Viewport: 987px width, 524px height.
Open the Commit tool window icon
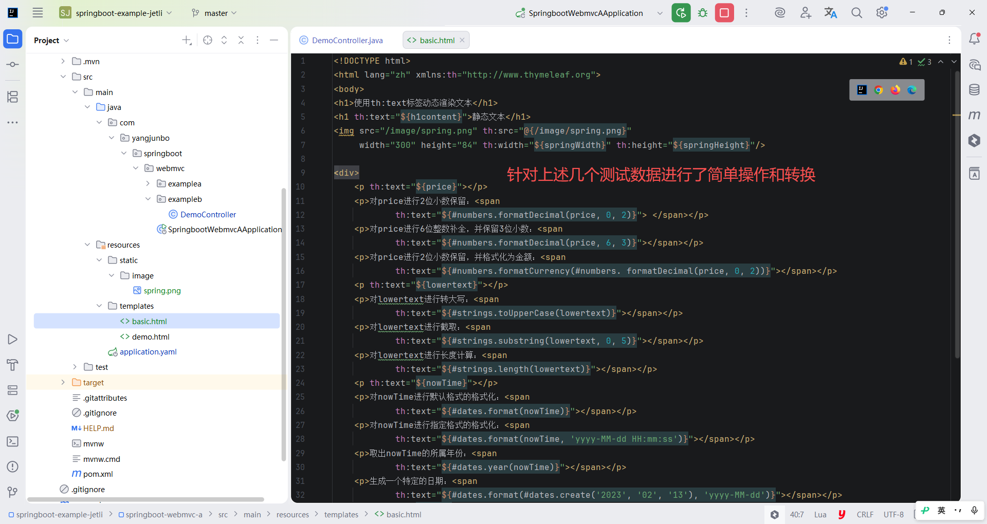[x=13, y=65]
